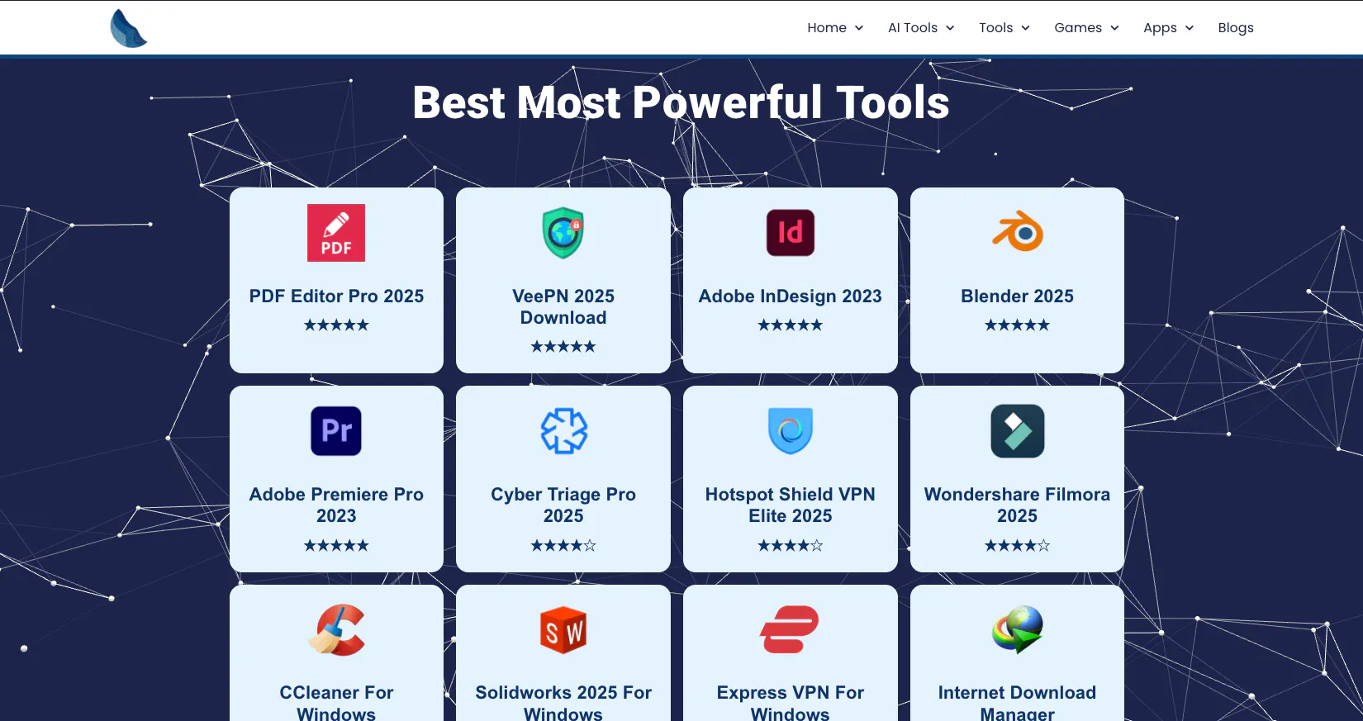Open the PDF Editor Pro 2025 link
This screenshot has width=1363, height=721.
click(x=336, y=296)
